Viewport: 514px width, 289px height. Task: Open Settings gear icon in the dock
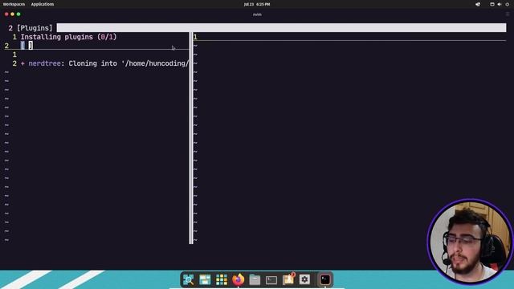pos(304,279)
